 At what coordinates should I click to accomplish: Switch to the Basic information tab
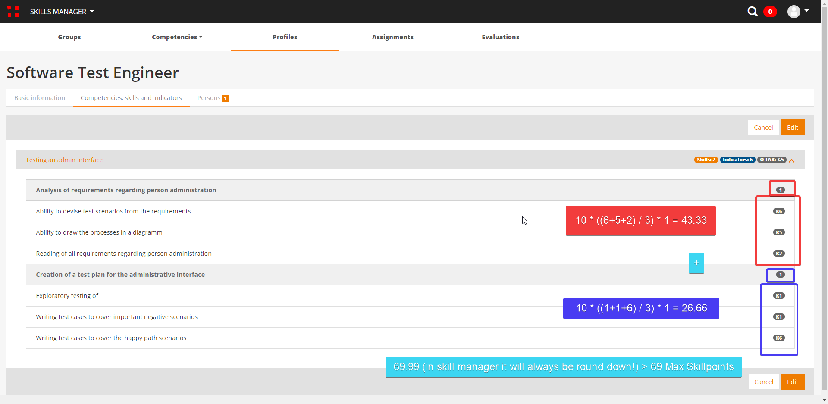(40, 98)
